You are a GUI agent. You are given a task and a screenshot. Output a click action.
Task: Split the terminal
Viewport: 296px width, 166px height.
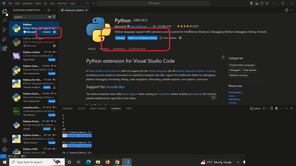click(x=271, y=108)
